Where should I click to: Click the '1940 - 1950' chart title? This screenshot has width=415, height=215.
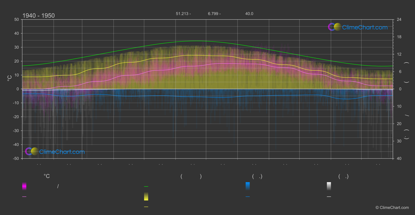coord(39,16)
